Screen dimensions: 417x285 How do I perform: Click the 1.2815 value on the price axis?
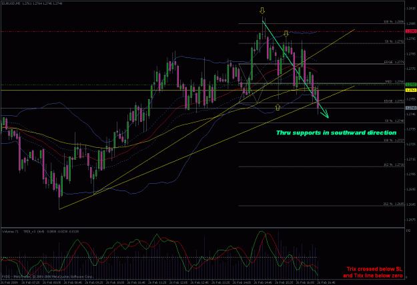click(411, 9)
